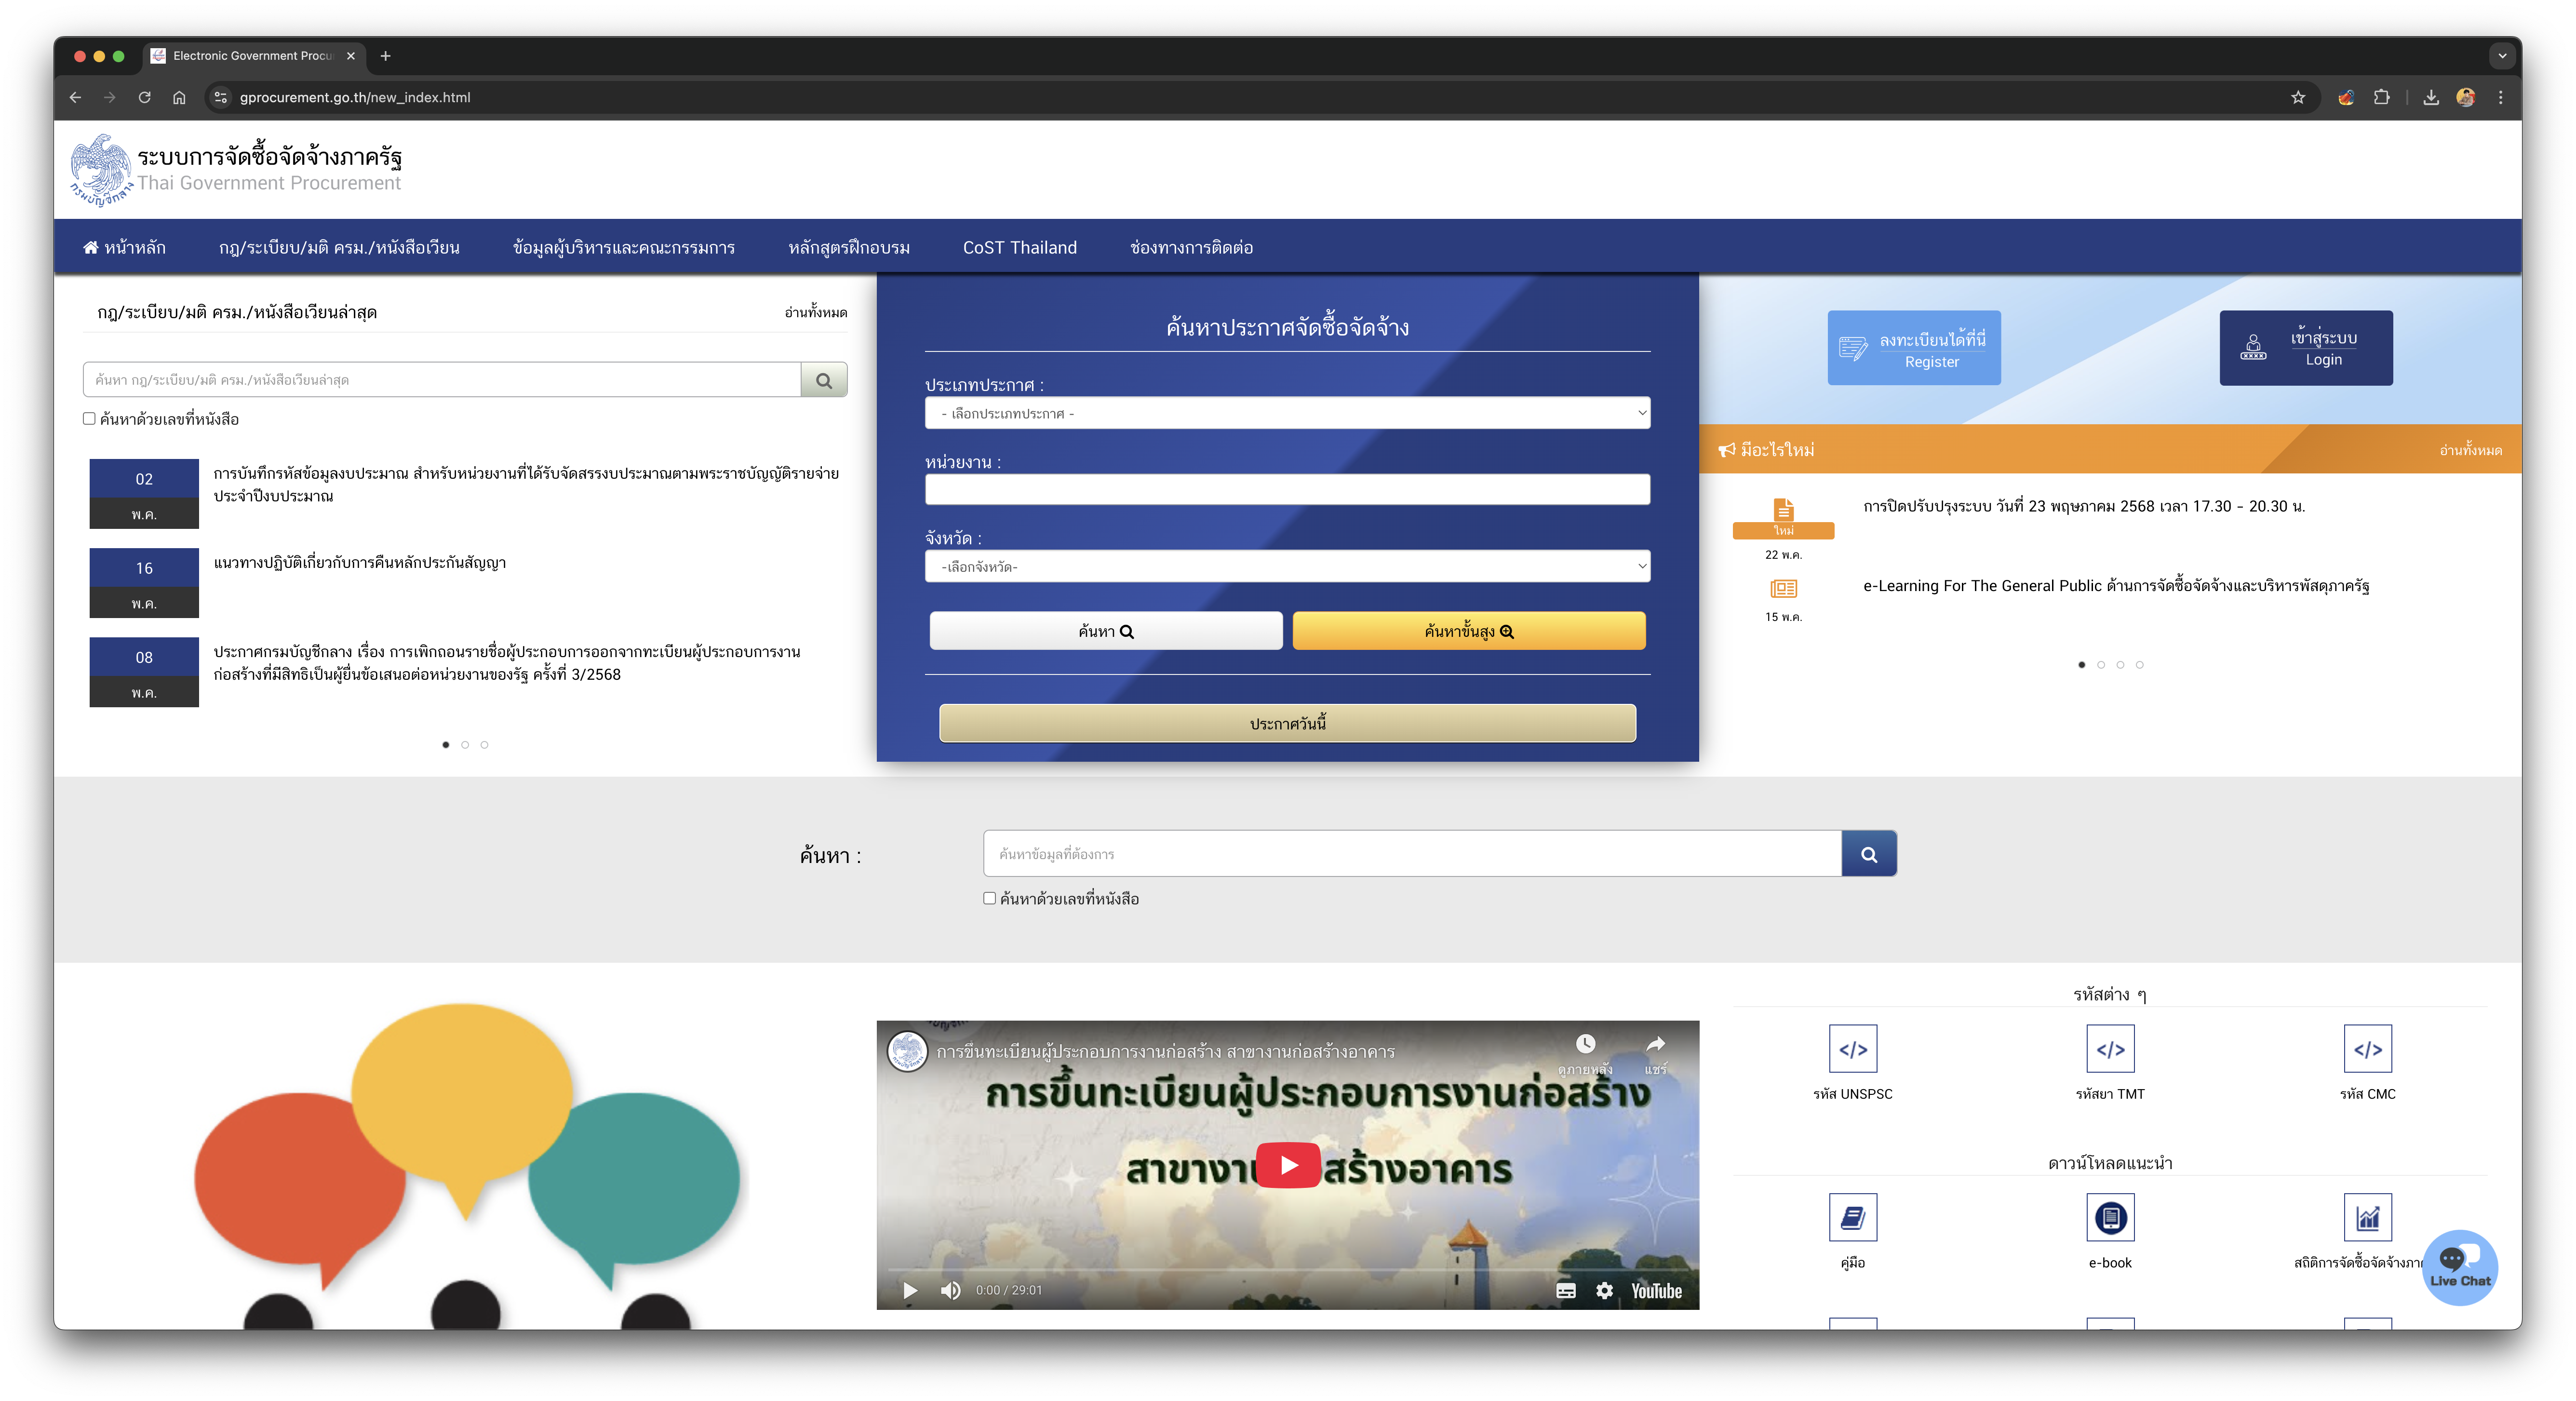Open the ช่องทางการติดต่อ menu
The width and height of the screenshot is (2576, 1401).
[1191, 247]
